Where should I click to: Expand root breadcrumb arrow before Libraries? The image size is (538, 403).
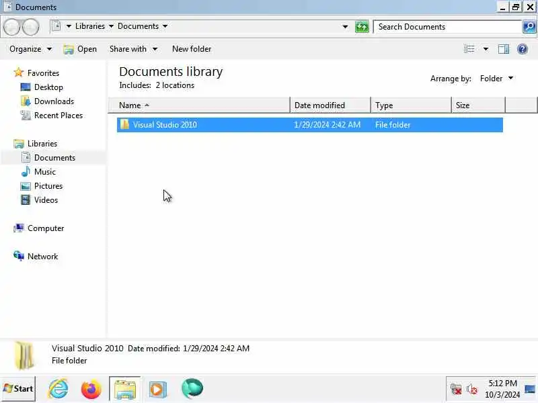click(x=69, y=26)
